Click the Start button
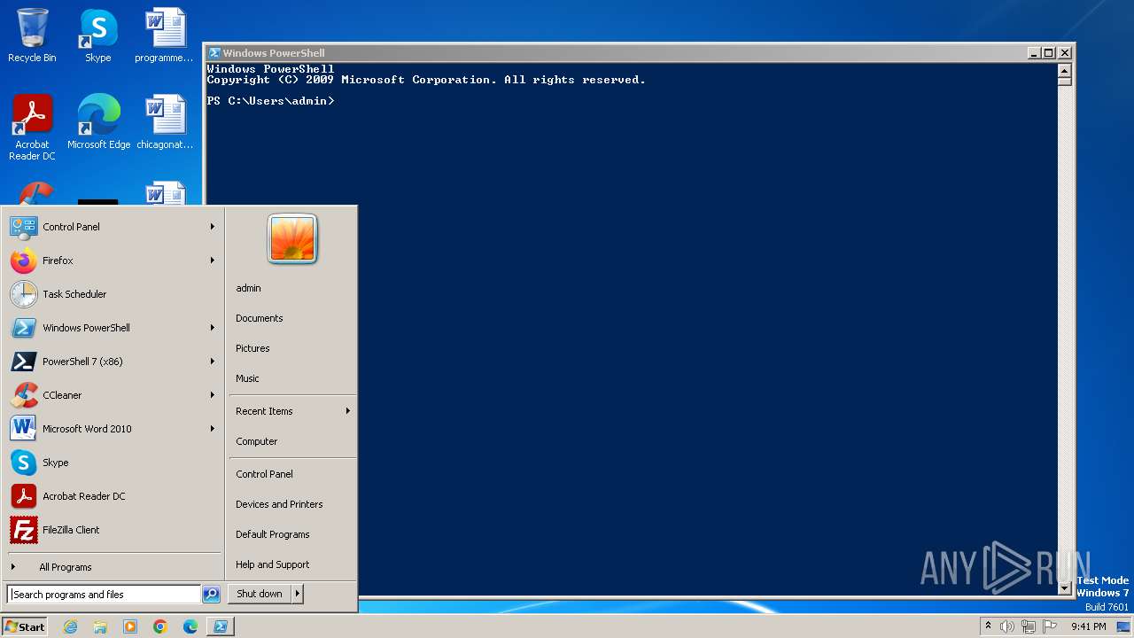The width and height of the screenshot is (1134, 638). 24,626
